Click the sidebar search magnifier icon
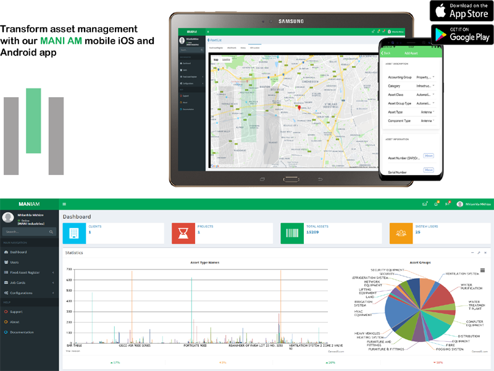This screenshot has width=494, height=371. tap(52, 232)
